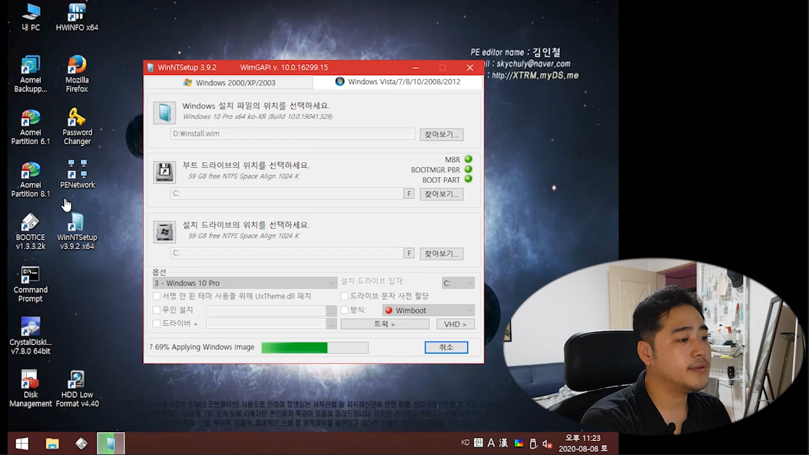
Task: Click the install drive C: path field
Action: [x=287, y=253]
